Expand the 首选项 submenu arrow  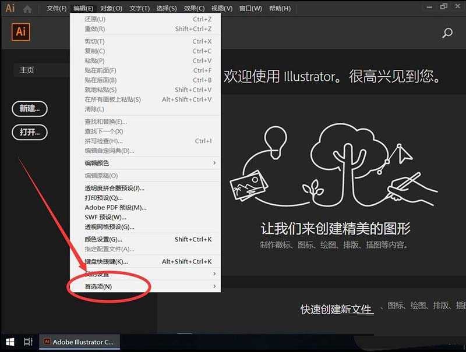(x=214, y=286)
